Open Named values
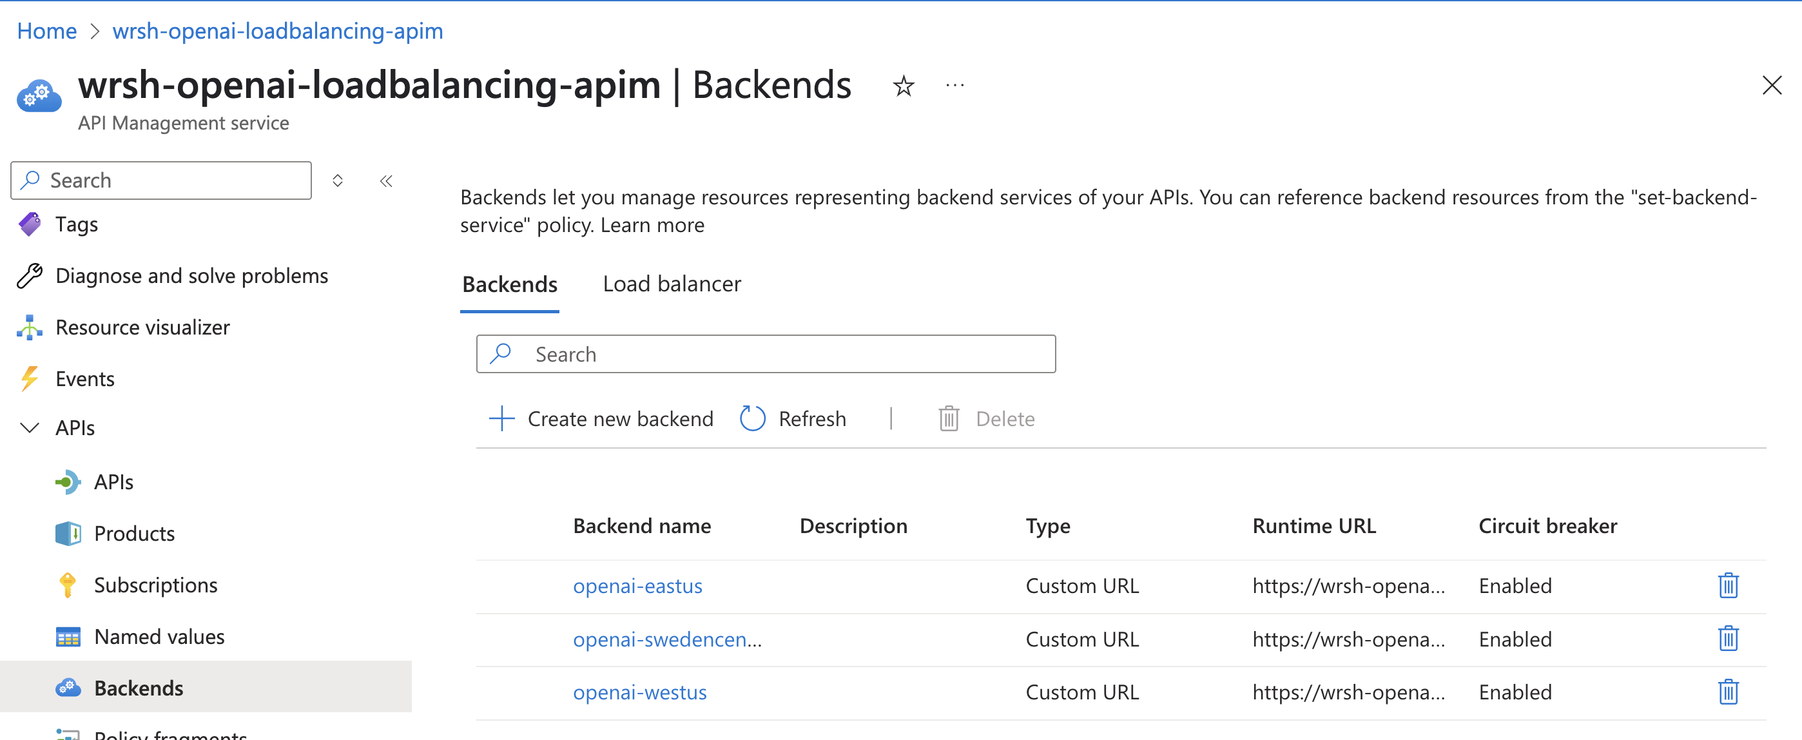Viewport: 1802px width, 740px height. [x=159, y=636]
